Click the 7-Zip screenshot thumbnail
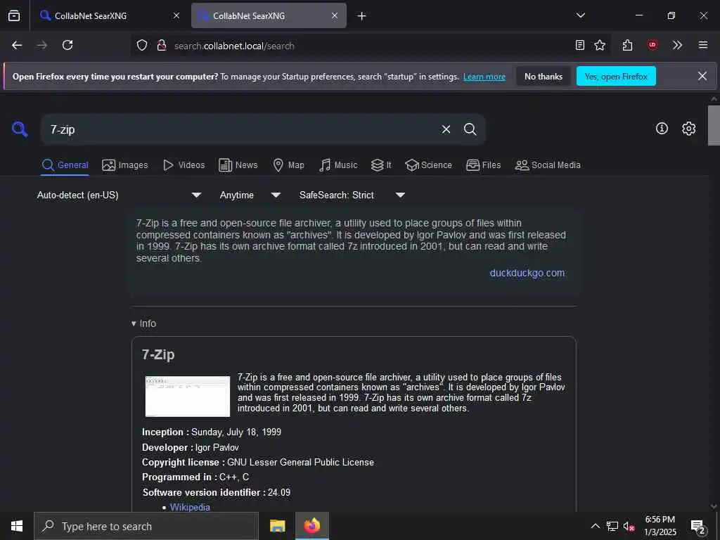 click(187, 397)
